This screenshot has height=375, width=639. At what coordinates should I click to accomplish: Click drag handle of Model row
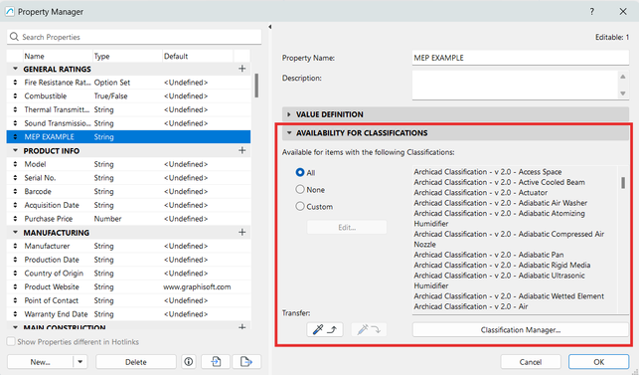click(15, 164)
